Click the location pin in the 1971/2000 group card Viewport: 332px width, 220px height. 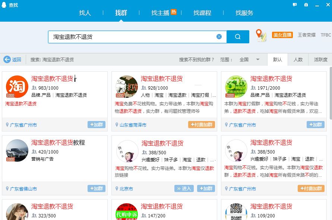coord(226,125)
